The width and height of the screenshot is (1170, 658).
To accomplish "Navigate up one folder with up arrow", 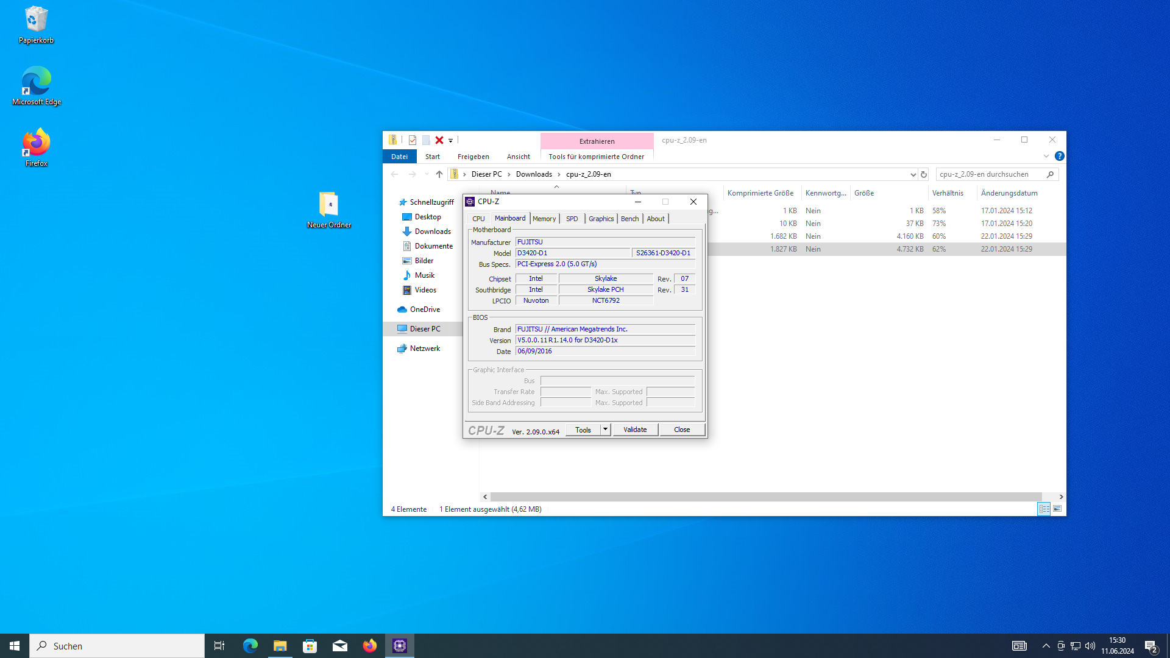I will pos(439,174).
